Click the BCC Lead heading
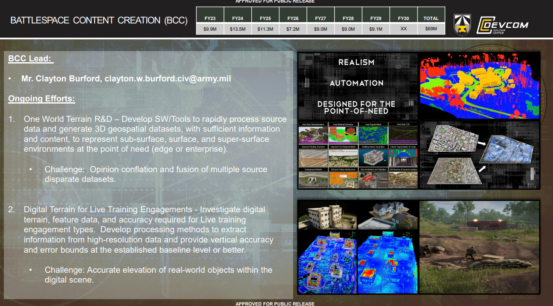The image size is (553, 306). point(31,59)
